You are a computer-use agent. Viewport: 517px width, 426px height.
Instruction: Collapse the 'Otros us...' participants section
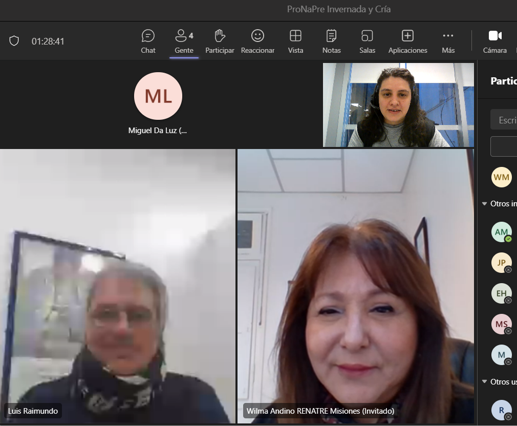coord(485,382)
